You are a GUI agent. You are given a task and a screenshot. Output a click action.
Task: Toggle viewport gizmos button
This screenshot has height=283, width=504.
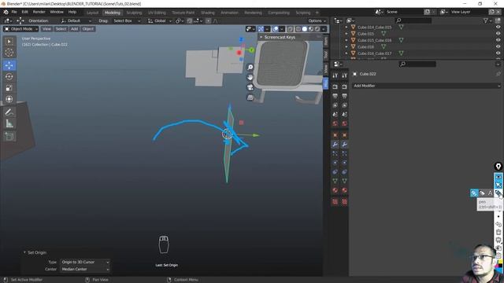tap(261, 29)
